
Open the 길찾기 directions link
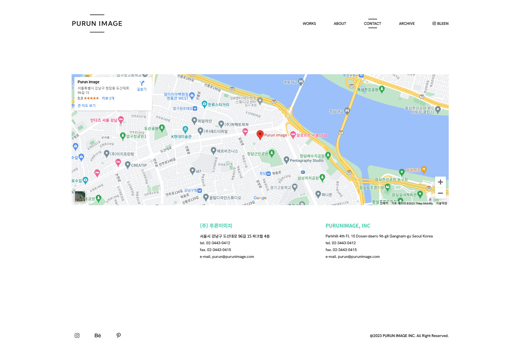(142, 89)
